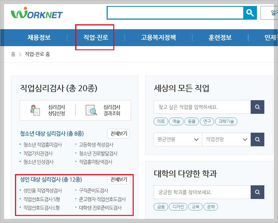This screenshot has height=223, width=278.
Task: Toggle the 디자인 department filter pill
Action: [x=178, y=207]
